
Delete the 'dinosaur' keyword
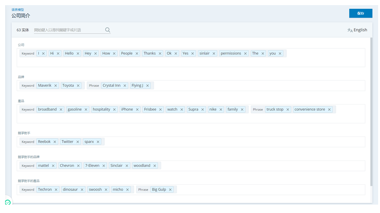82,190
